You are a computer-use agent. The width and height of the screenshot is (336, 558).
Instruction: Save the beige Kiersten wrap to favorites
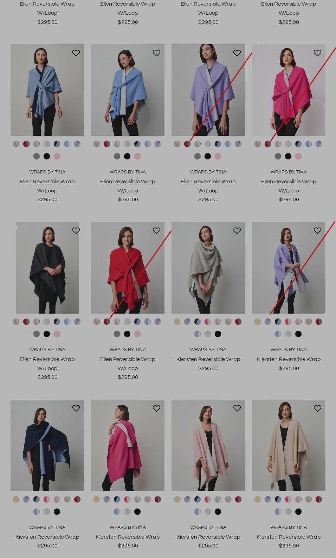coord(317,408)
